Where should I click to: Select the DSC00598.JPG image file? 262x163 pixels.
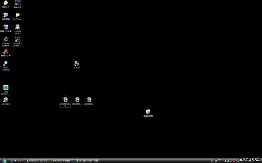[65, 102]
